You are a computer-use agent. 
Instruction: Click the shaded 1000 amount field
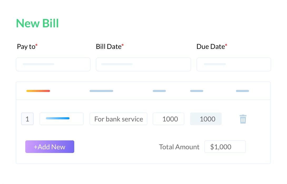tap(206, 119)
